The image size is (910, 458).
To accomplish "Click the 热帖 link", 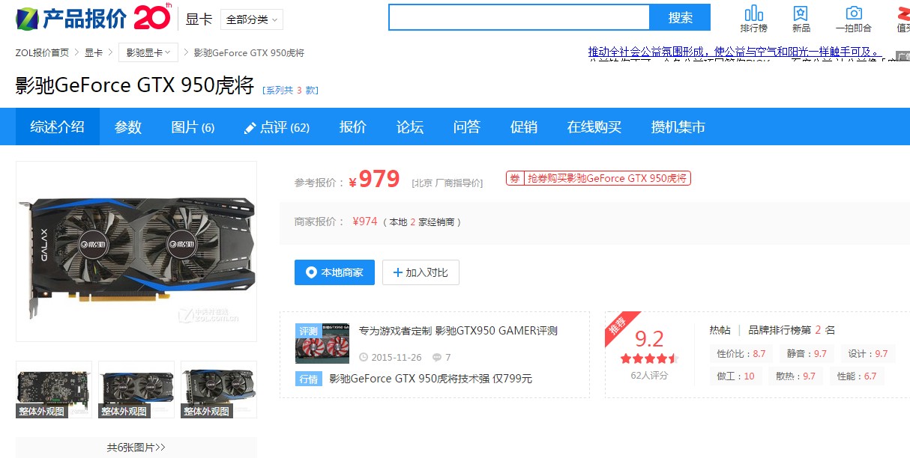I will [720, 330].
